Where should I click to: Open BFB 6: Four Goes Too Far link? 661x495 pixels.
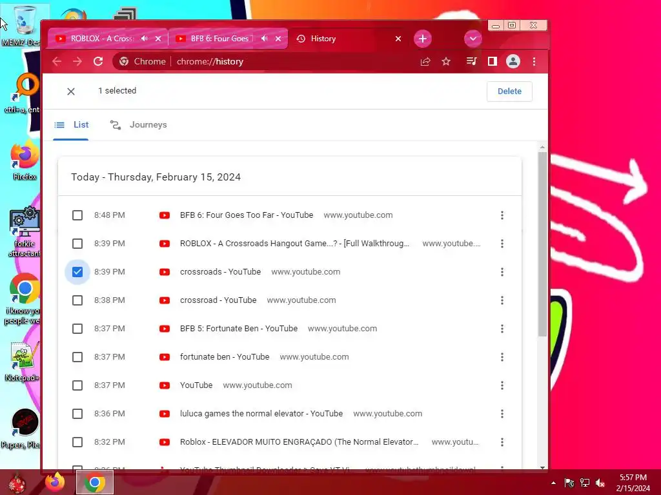(247, 215)
